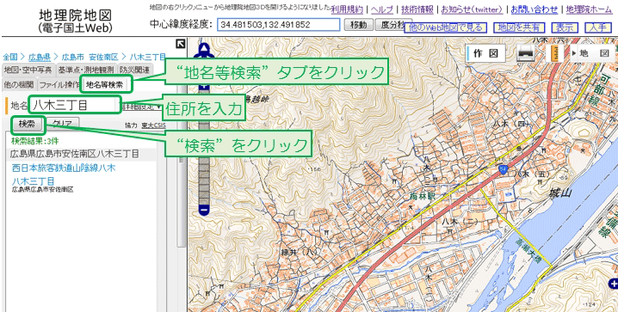Click the 検索結果:3件 text

coord(34,140)
